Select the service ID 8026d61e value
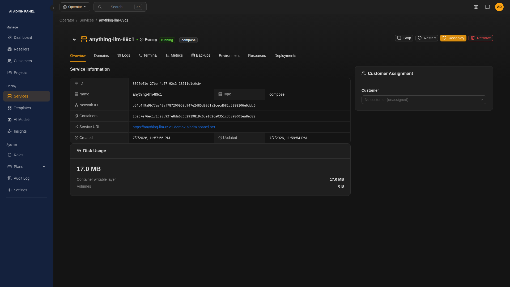This screenshot has width=510, height=287. [167, 84]
